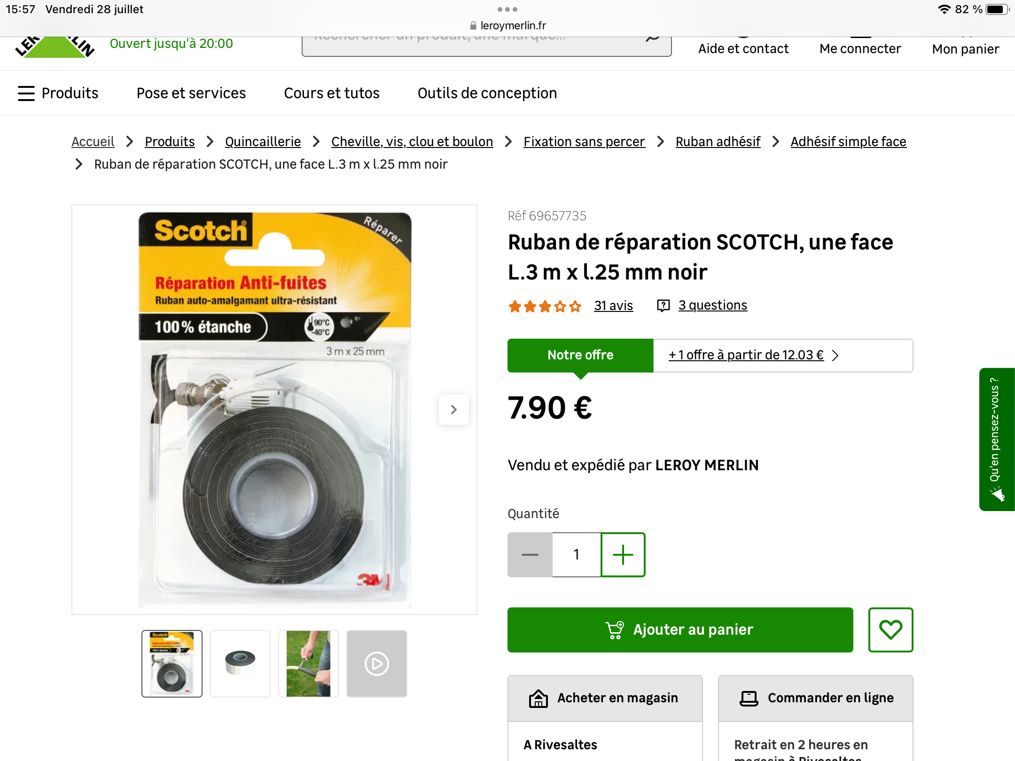The width and height of the screenshot is (1015, 761).
Task: Click the Leroy Merlin logo
Action: pos(55,47)
